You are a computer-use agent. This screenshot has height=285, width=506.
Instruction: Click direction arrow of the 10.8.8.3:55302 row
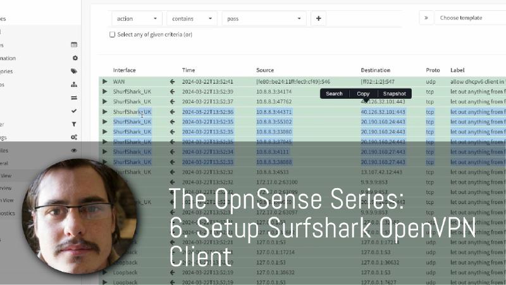click(x=172, y=122)
